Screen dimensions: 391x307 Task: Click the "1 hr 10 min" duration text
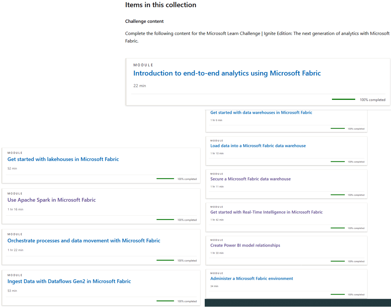217,153
